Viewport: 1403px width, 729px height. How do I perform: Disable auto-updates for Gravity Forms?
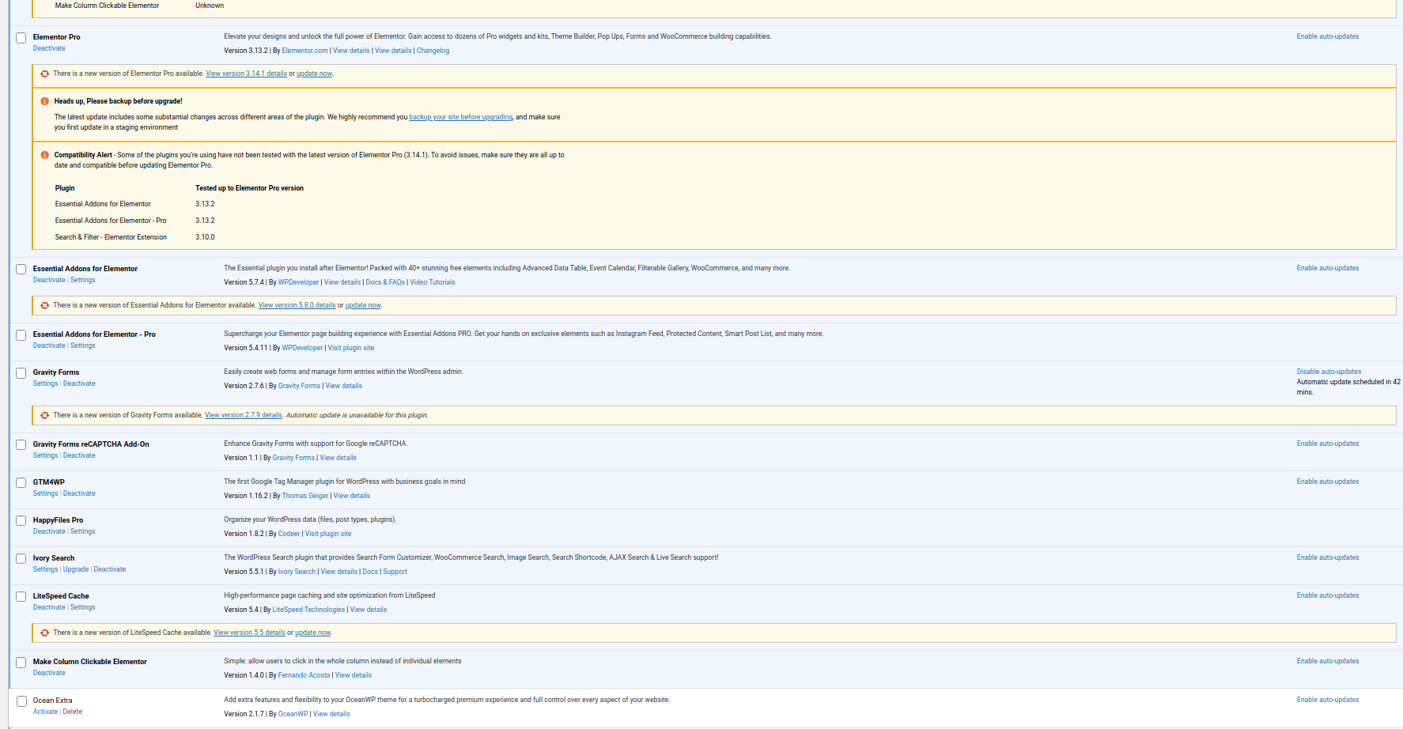tap(1329, 372)
